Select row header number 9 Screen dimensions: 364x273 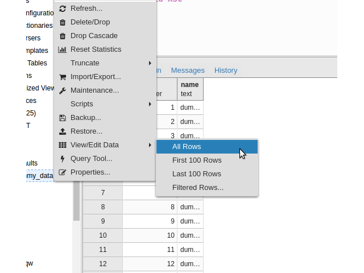(x=103, y=221)
